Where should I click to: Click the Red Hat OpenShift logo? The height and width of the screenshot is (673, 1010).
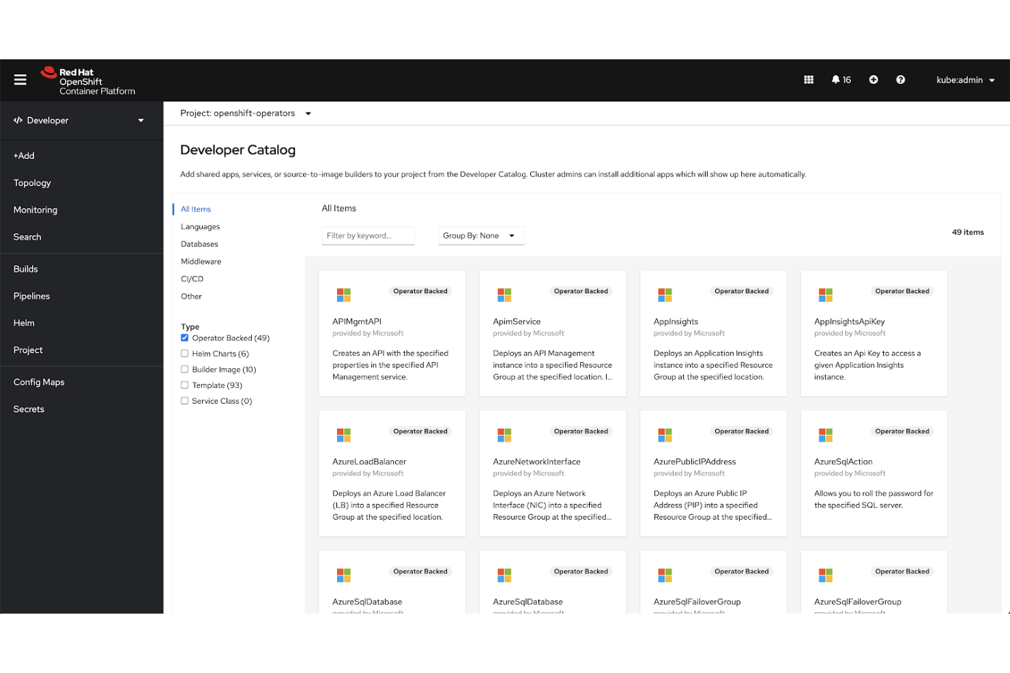pyautogui.click(x=87, y=79)
